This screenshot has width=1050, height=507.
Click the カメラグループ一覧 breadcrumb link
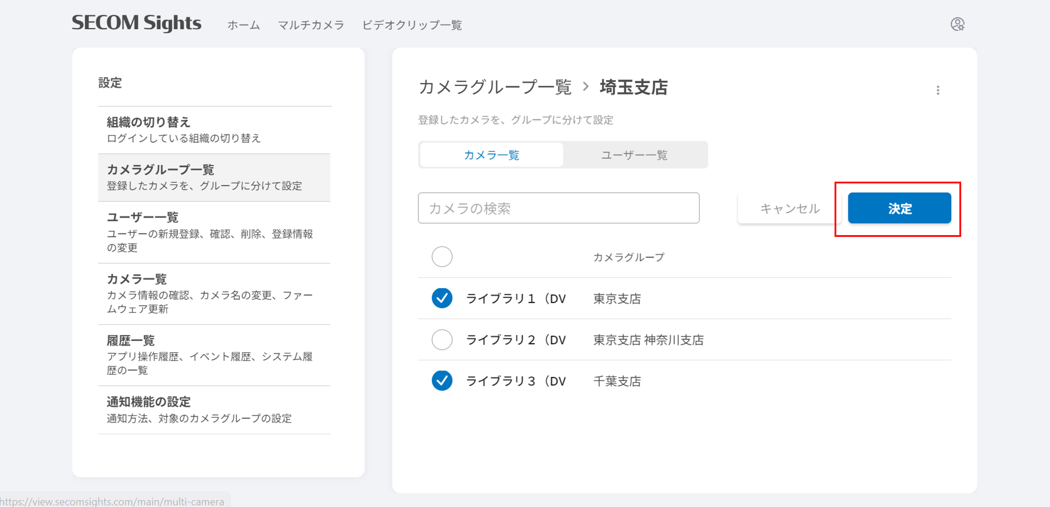point(495,87)
